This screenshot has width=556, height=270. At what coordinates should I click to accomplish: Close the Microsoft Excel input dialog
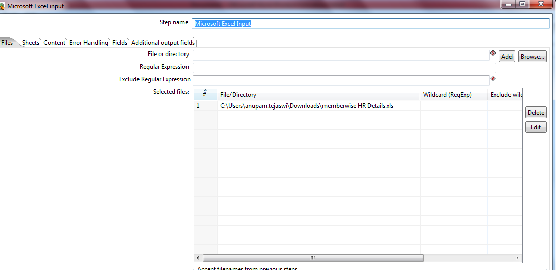pos(541,4)
